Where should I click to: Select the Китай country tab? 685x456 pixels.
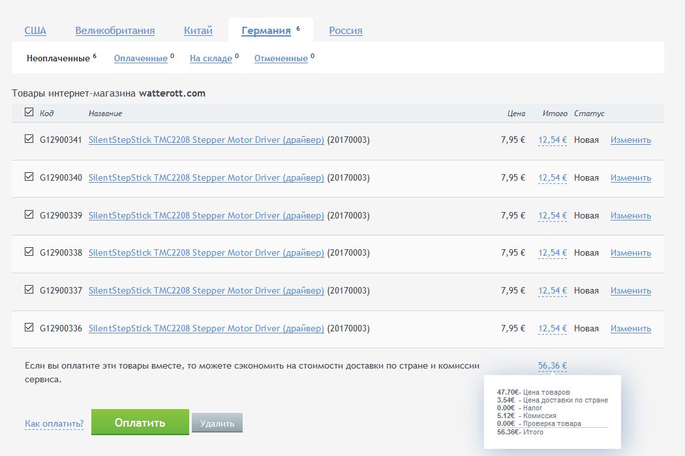coord(198,31)
